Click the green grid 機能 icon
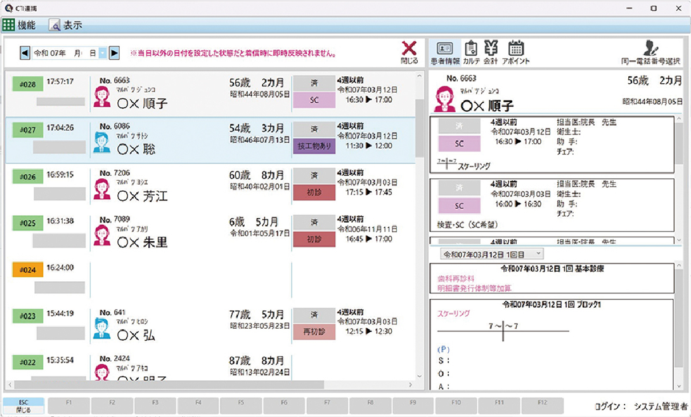691x417 pixels. pos(9,24)
